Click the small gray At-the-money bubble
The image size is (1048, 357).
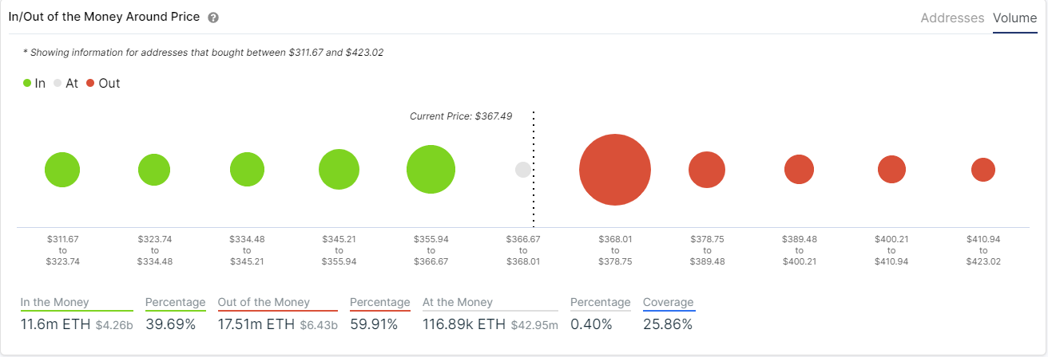pos(523,170)
